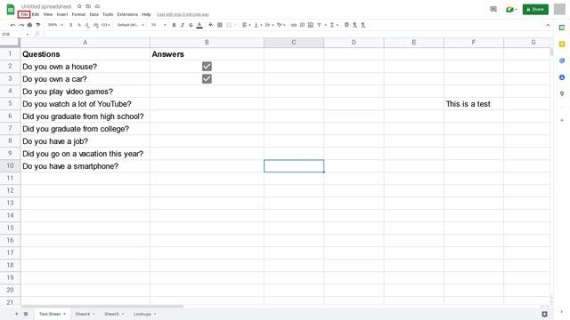The height and width of the screenshot is (320, 570).
Task: Open the Test Sheet tab options arrow
Action: click(65, 314)
